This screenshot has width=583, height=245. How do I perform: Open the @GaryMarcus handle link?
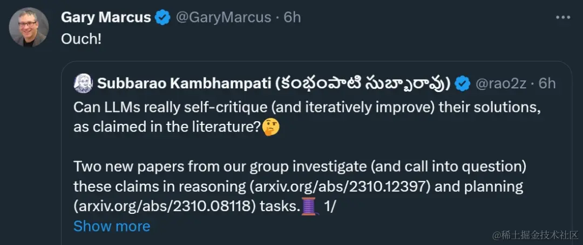pos(223,17)
